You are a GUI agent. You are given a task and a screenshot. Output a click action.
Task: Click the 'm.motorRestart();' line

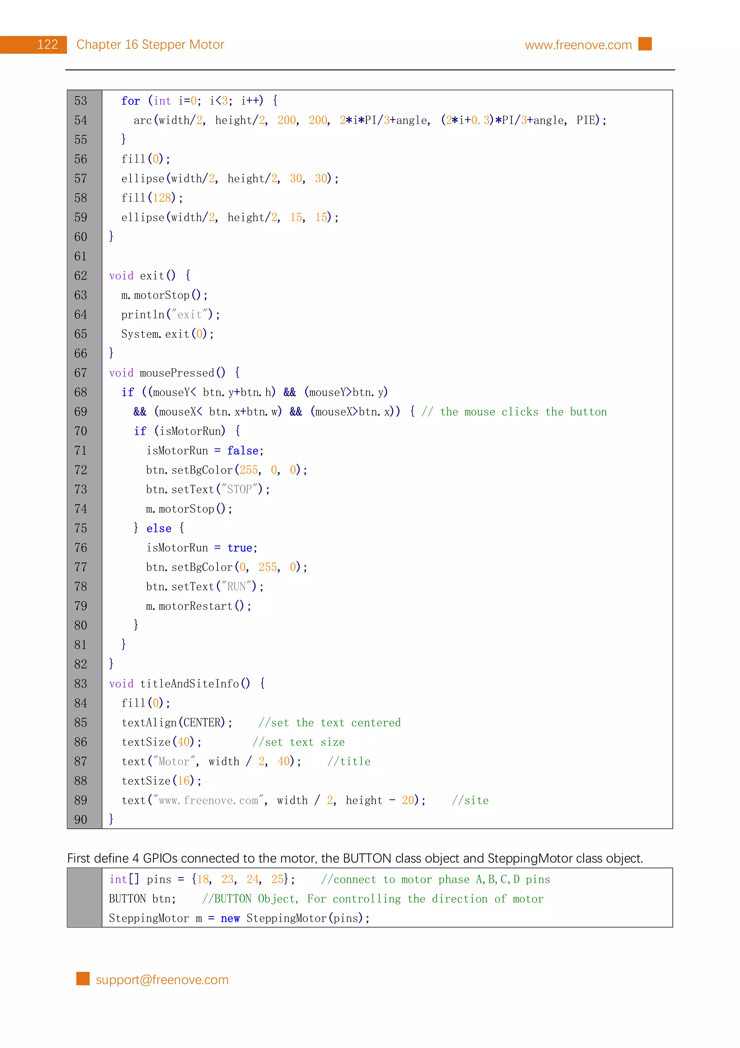(x=199, y=606)
